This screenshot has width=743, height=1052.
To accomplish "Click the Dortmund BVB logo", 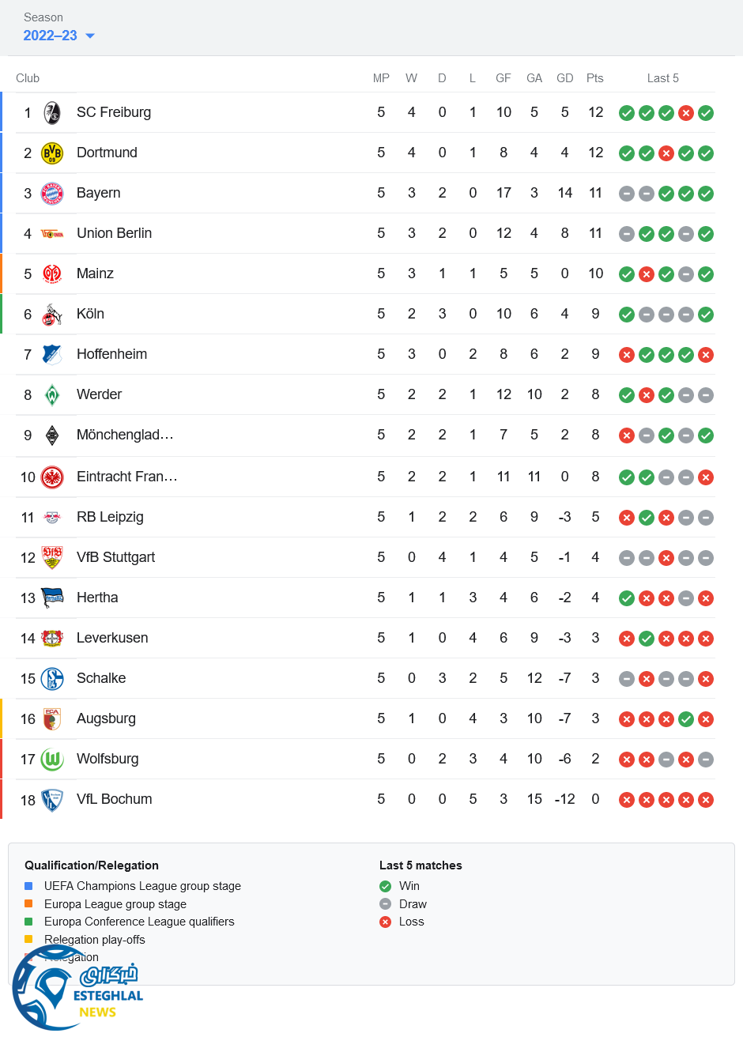I will tap(52, 153).
